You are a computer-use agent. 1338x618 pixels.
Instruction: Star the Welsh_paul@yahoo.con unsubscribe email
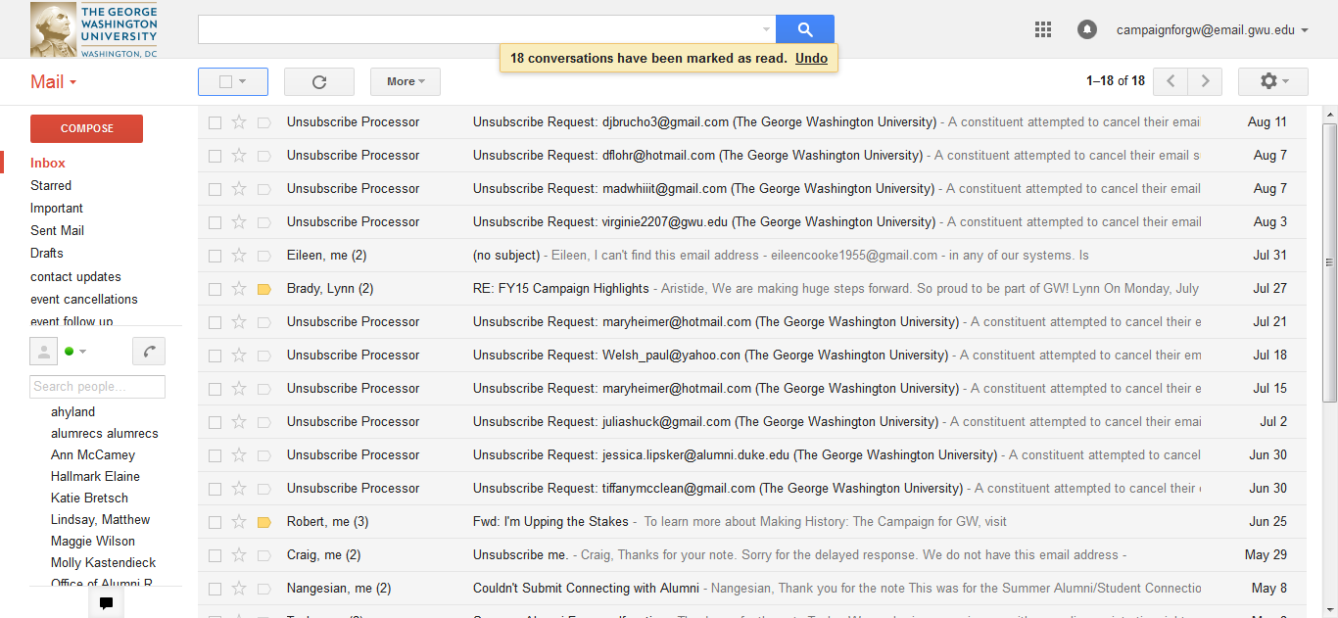[239, 356]
